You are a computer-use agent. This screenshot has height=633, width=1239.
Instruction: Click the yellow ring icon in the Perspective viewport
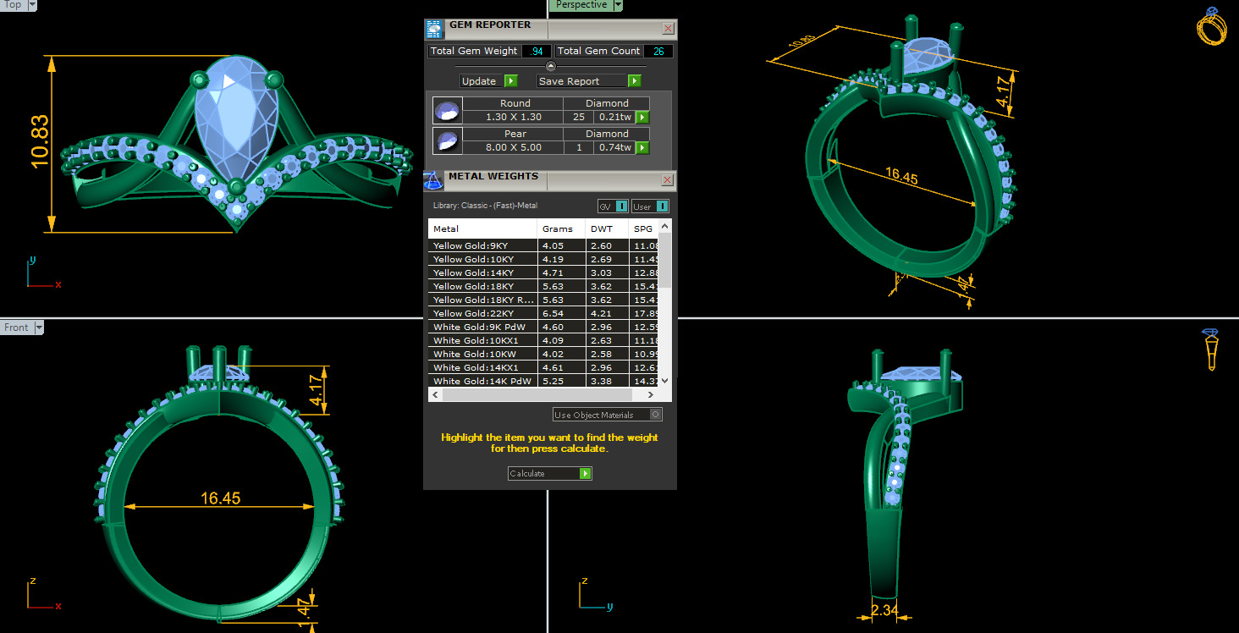click(x=1213, y=26)
